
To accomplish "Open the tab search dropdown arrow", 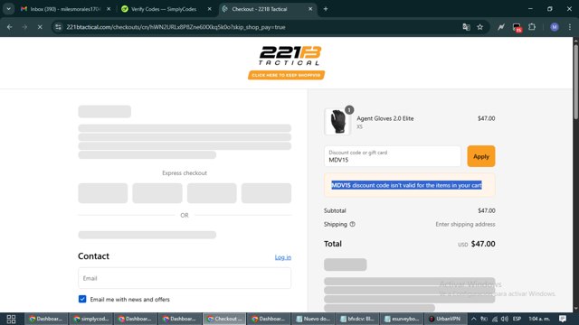I will (x=8, y=9).
